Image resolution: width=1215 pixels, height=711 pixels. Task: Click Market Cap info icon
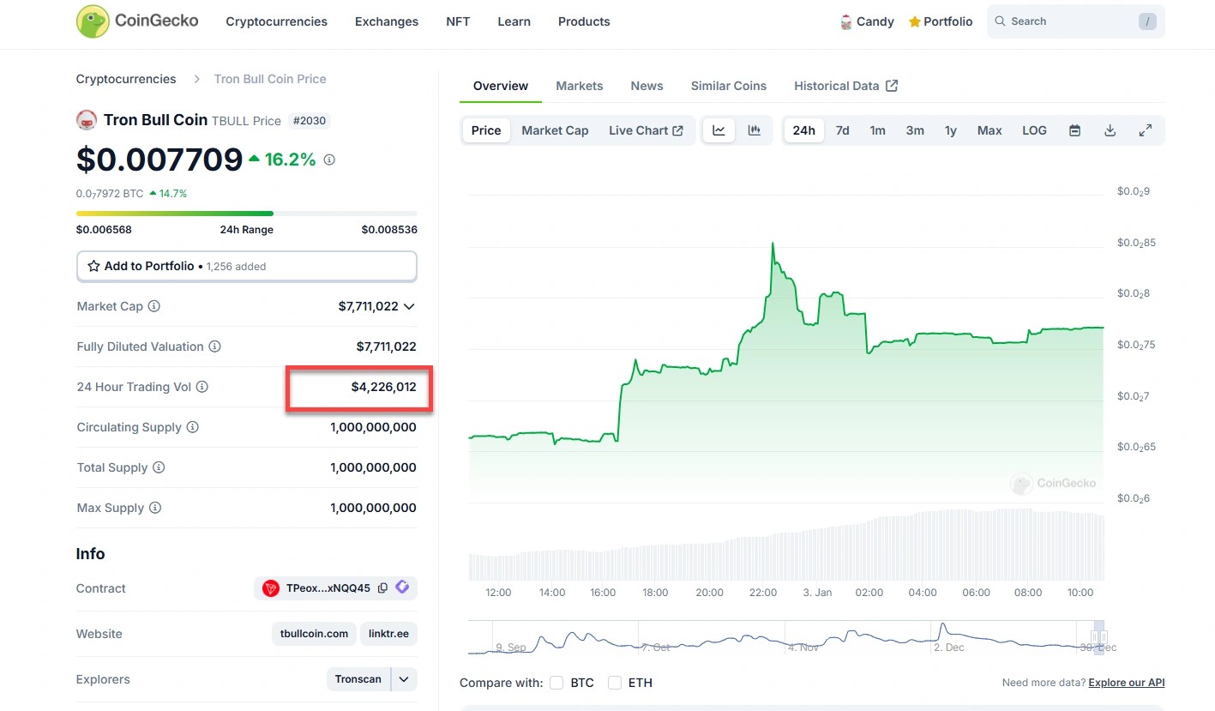[154, 306]
